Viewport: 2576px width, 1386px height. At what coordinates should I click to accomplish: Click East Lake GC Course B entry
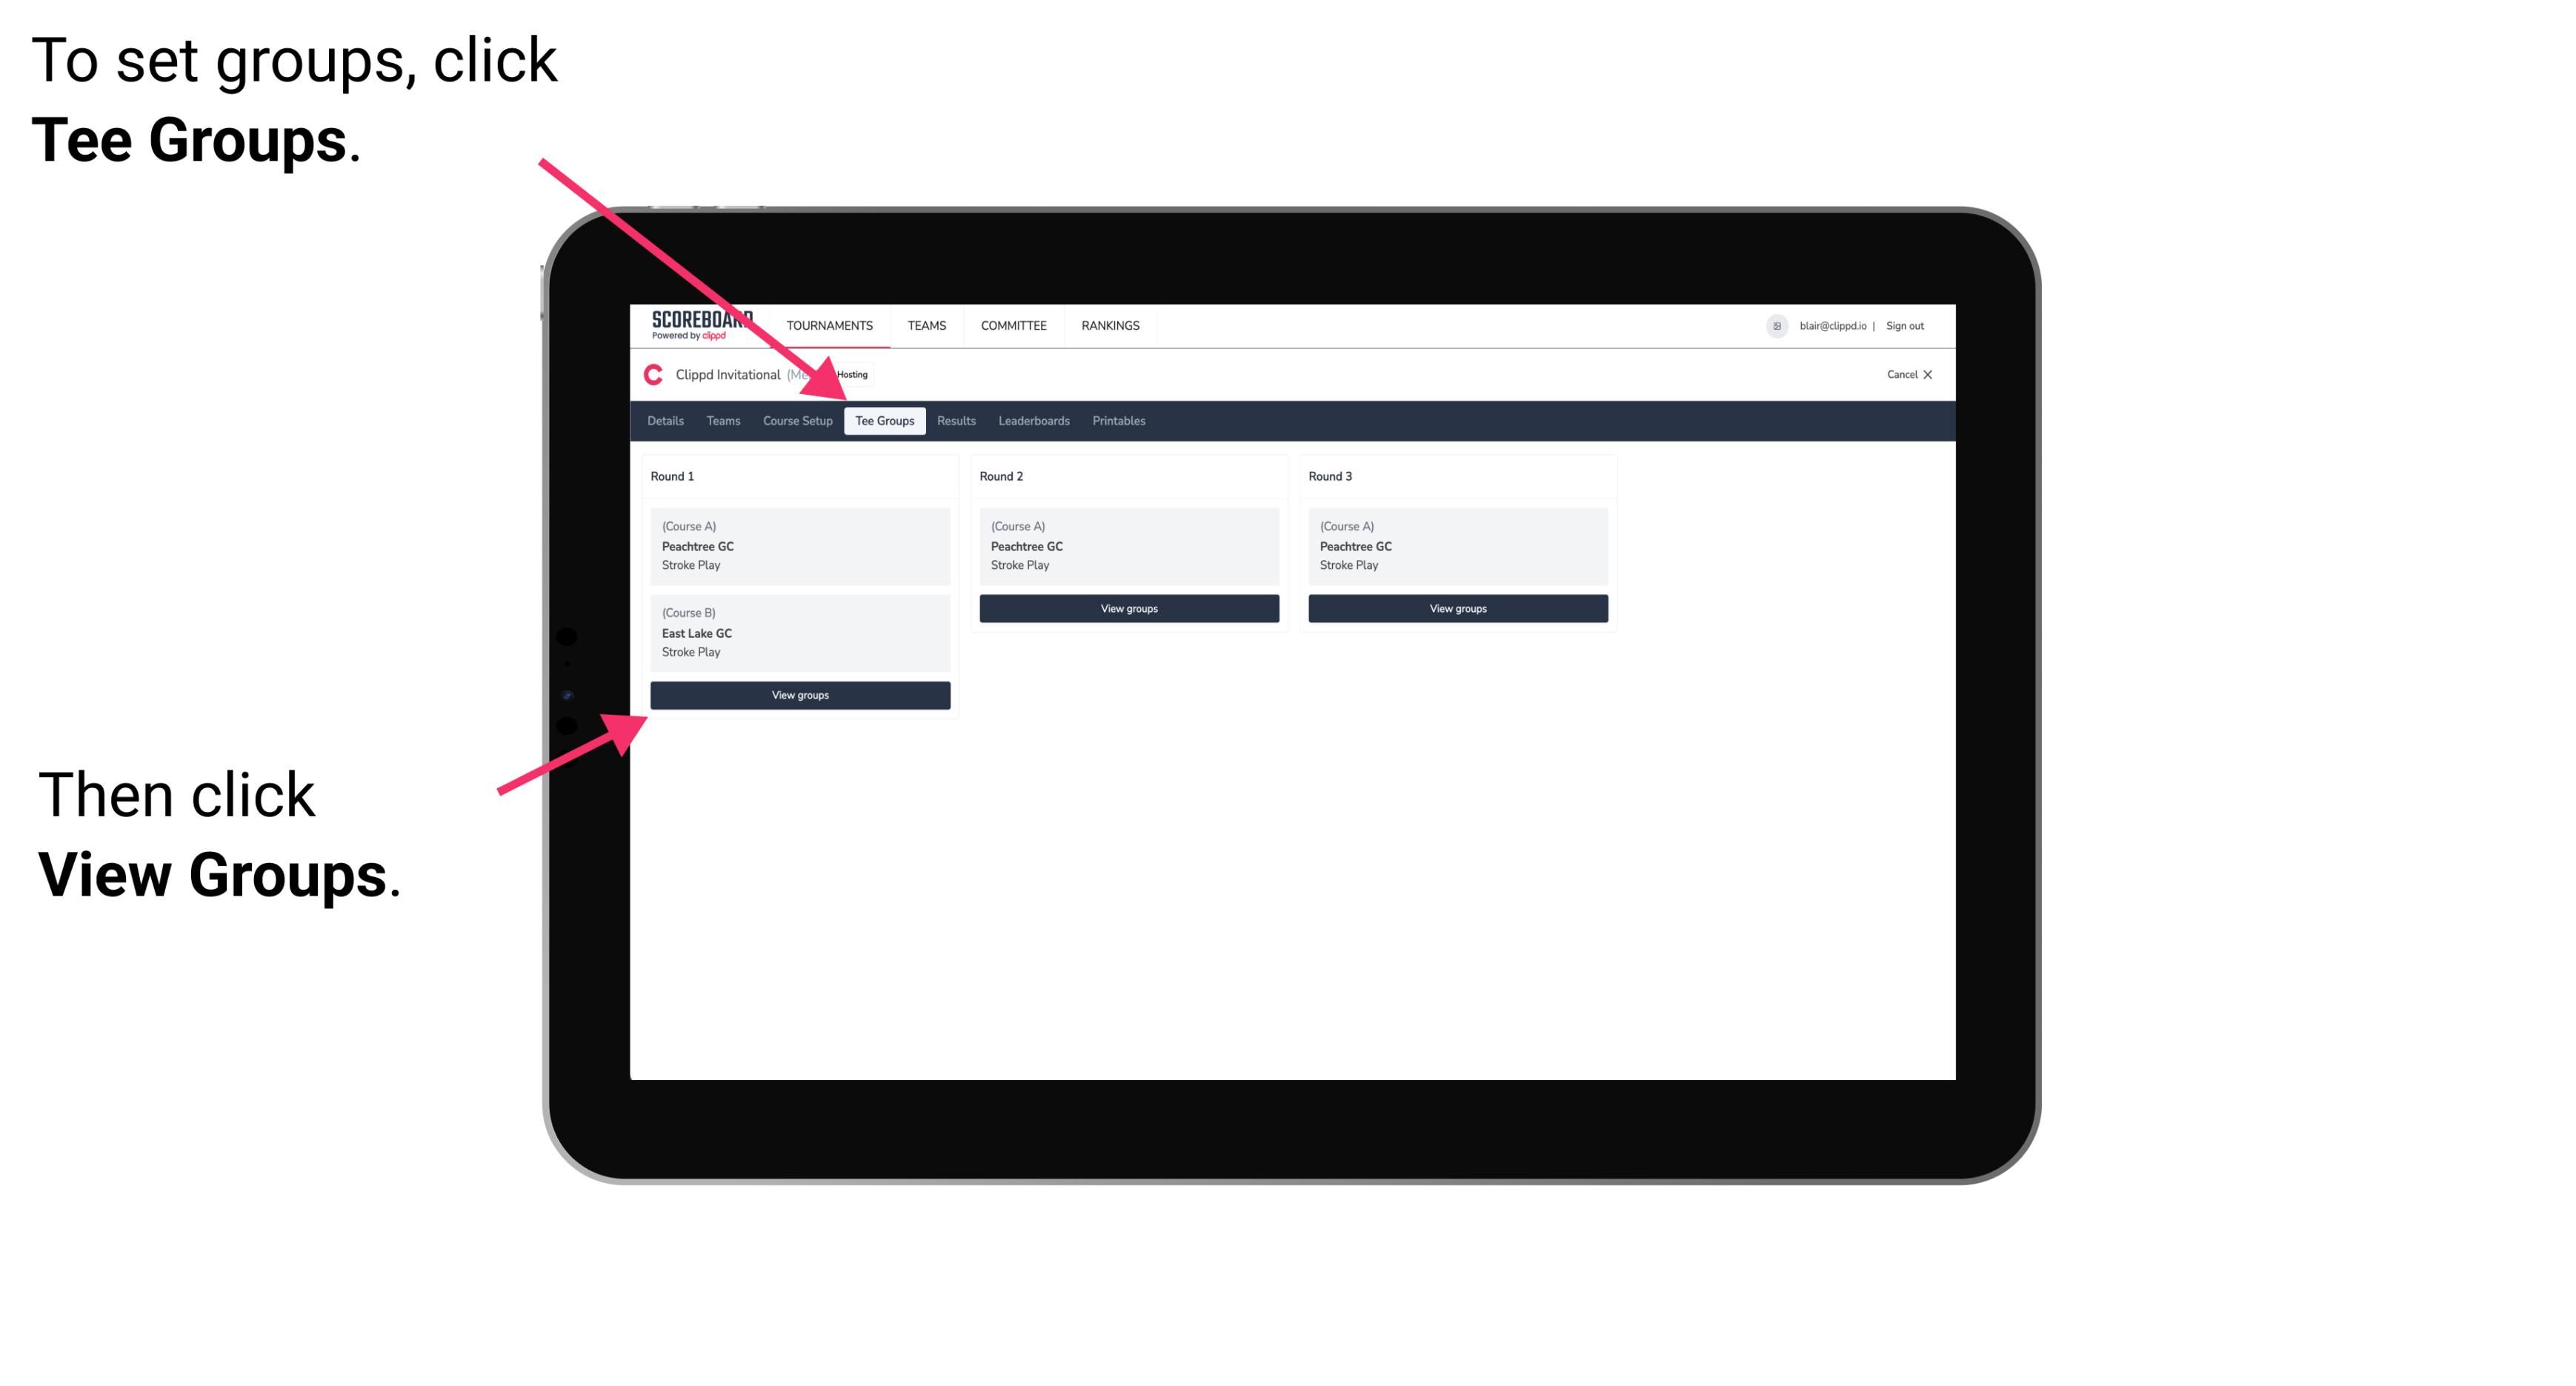799,632
